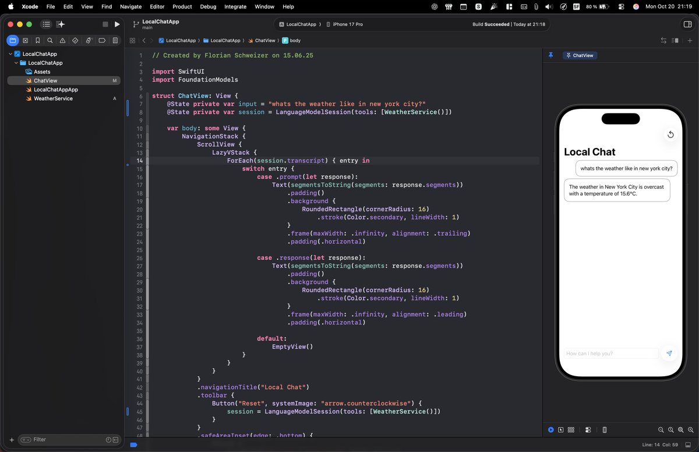Open the Product menu

click(182, 6)
